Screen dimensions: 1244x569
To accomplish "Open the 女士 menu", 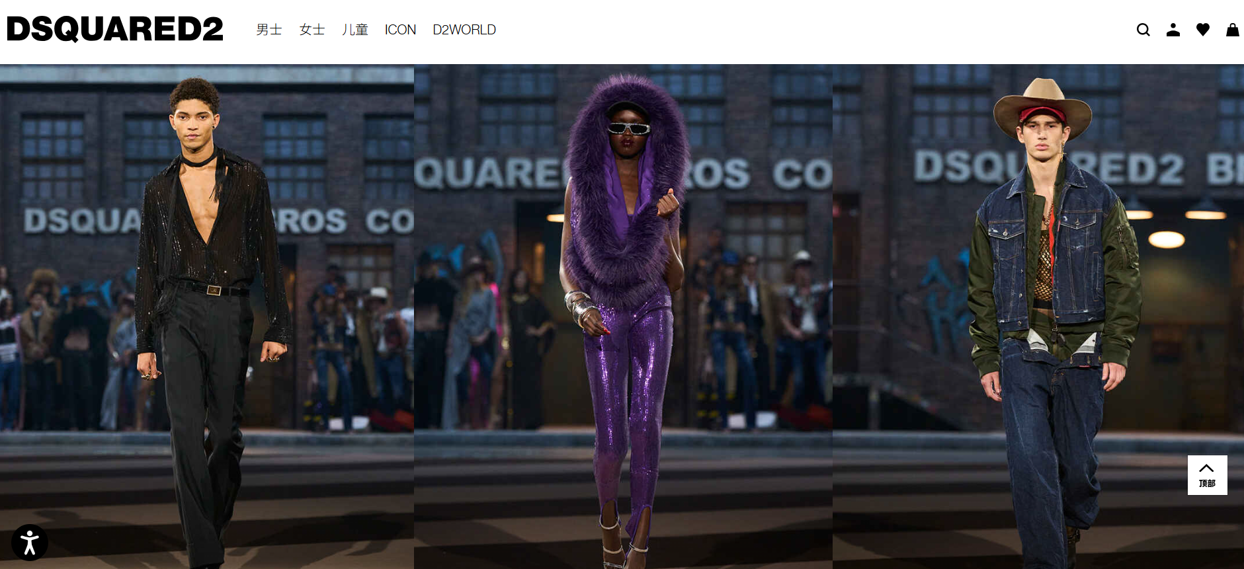I will tap(311, 30).
